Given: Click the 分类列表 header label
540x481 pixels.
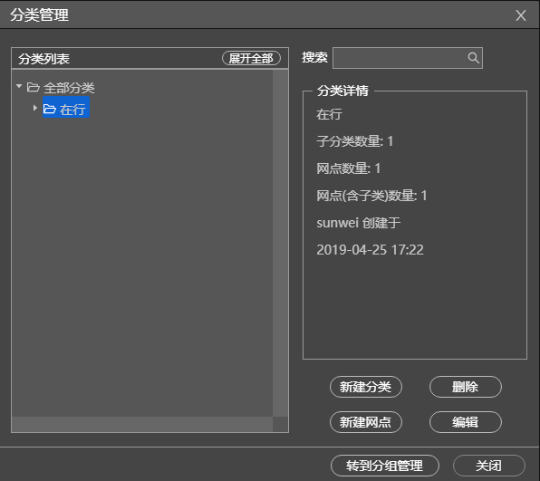Looking at the screenshot, I should 43,59.
